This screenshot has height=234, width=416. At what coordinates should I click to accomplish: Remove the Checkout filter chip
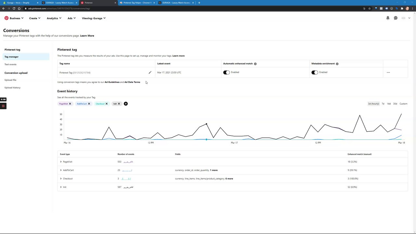pos(106,104)
